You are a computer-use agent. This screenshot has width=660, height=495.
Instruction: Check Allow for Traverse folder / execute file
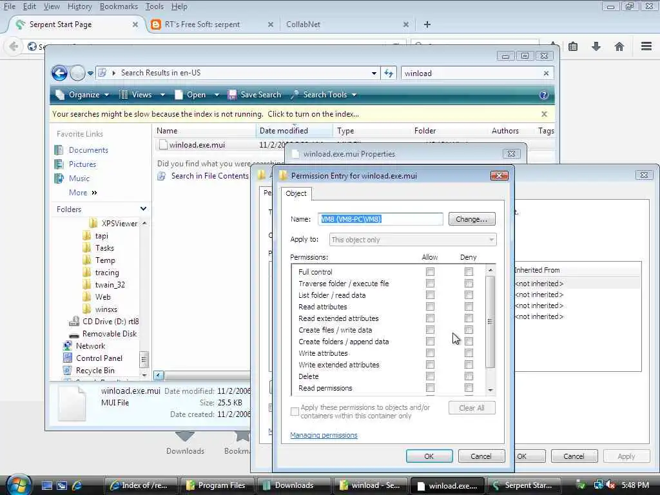430,284
